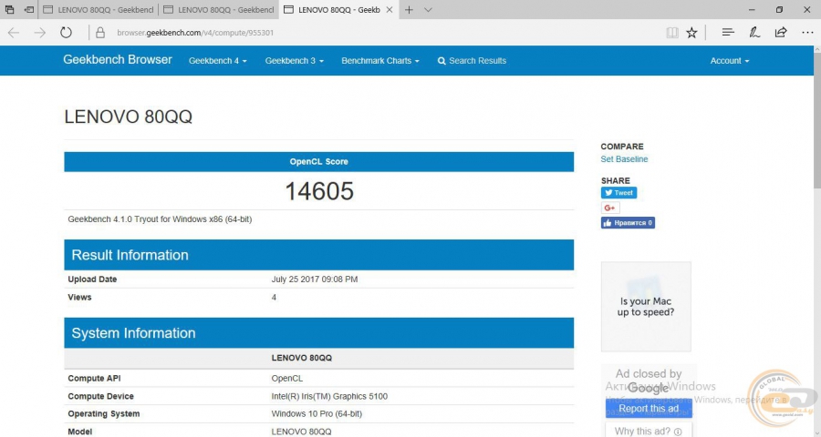Screen dimensions: 821x437
Task: Click Report this ad button
Action: pos(649,408)
